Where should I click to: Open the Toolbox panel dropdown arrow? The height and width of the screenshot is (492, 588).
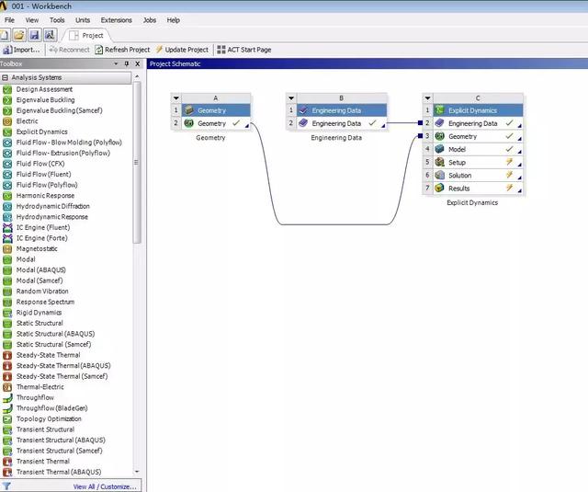tap(116, 63)
